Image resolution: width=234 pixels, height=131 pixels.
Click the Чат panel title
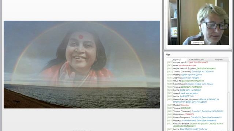168,55
